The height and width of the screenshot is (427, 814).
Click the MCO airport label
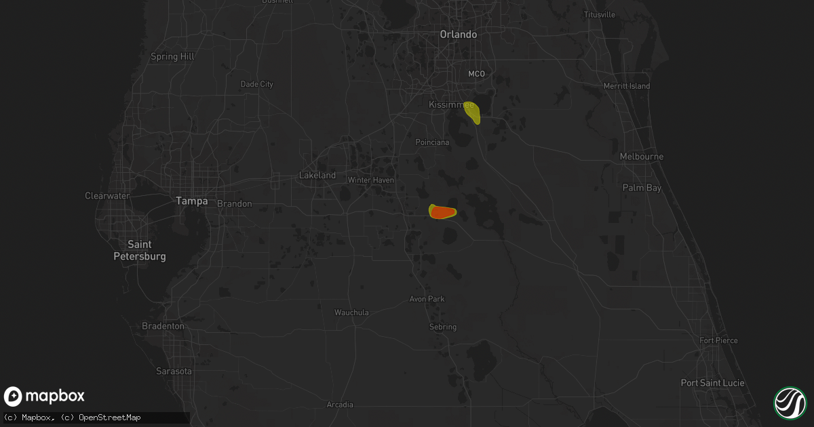point(478,74)
